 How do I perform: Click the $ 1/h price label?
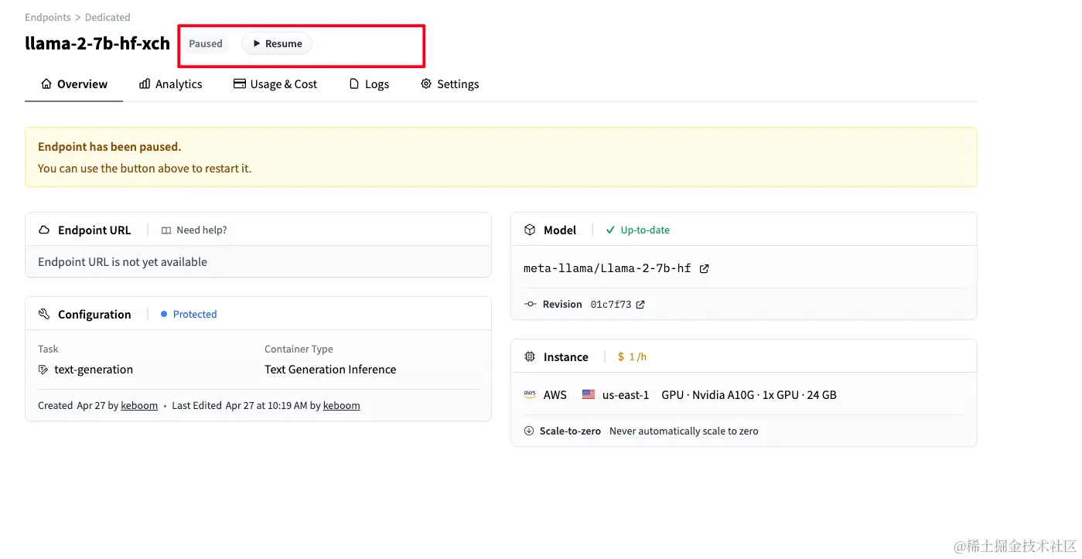coord(632,357)
